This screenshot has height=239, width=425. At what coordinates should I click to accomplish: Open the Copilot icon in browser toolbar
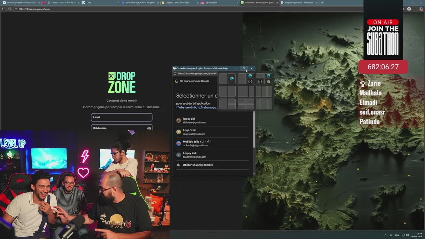[x=421, y=9]
